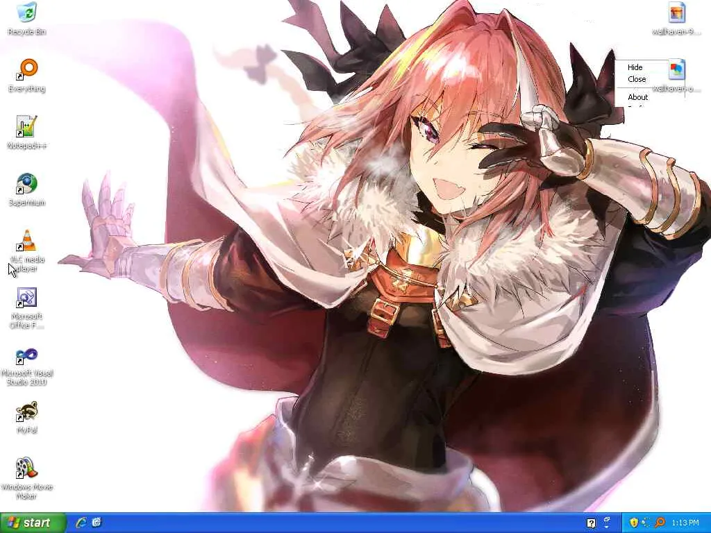Click the yellow security shield tray icon

point(634,523)
